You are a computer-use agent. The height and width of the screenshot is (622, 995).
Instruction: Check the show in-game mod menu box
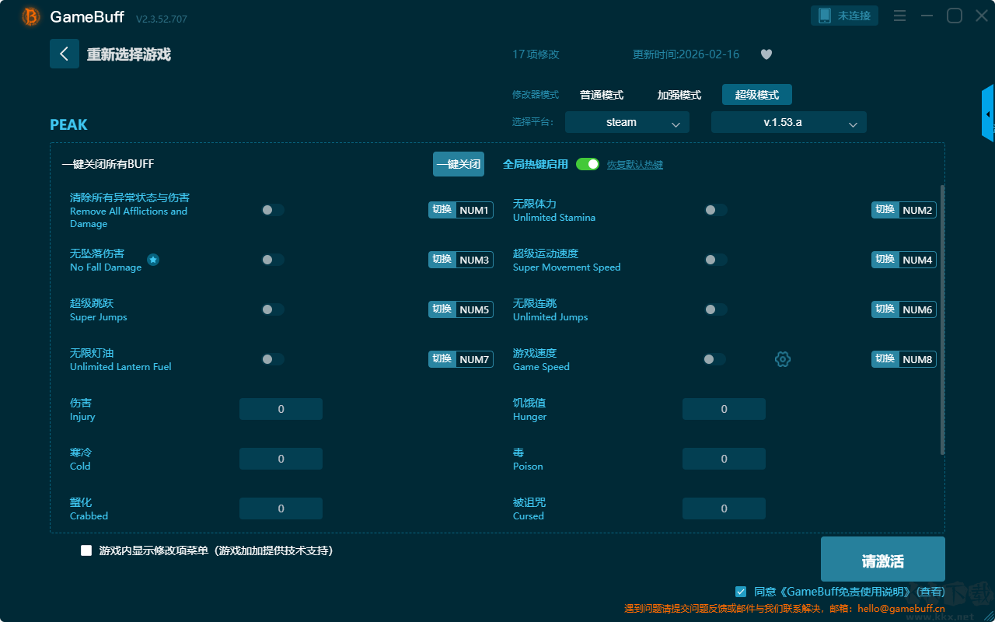click(86, 550)
